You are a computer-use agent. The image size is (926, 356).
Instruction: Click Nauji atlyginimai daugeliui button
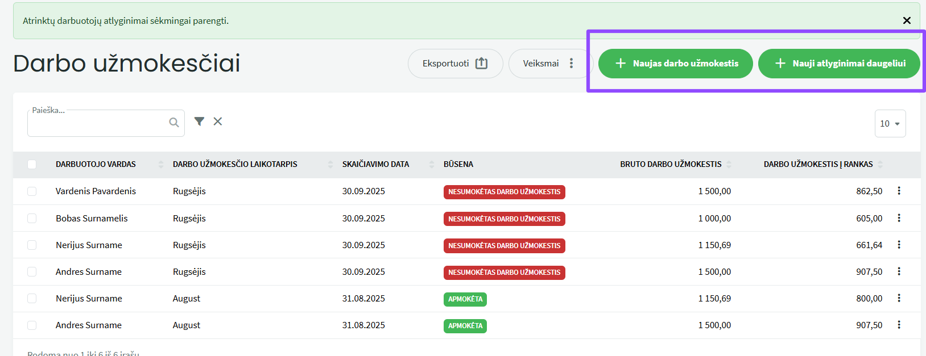(x=839, y=64)
